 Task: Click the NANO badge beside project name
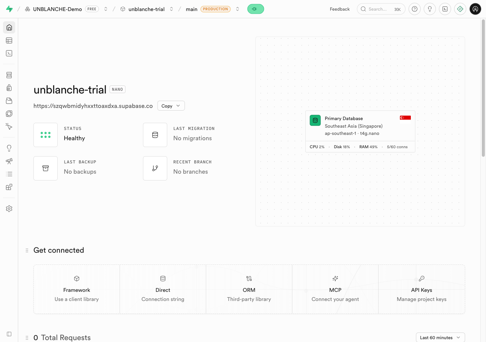click(117, 89)
